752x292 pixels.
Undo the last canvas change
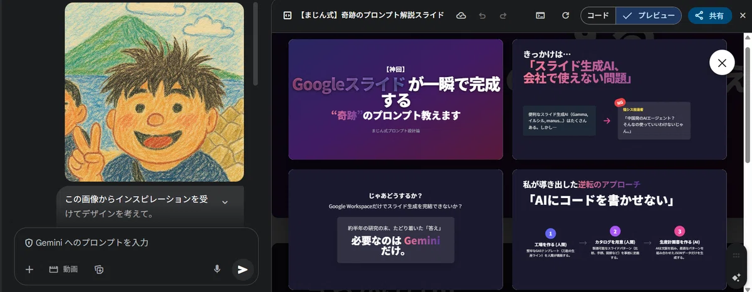tap(482, 16)
